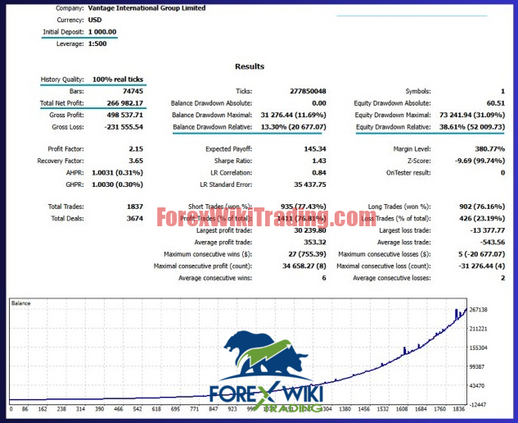Select Loss Trades value 426 (23.19%)
This screenshot has height=423, width=518.
pyautogui.click(x=482, y=218)
